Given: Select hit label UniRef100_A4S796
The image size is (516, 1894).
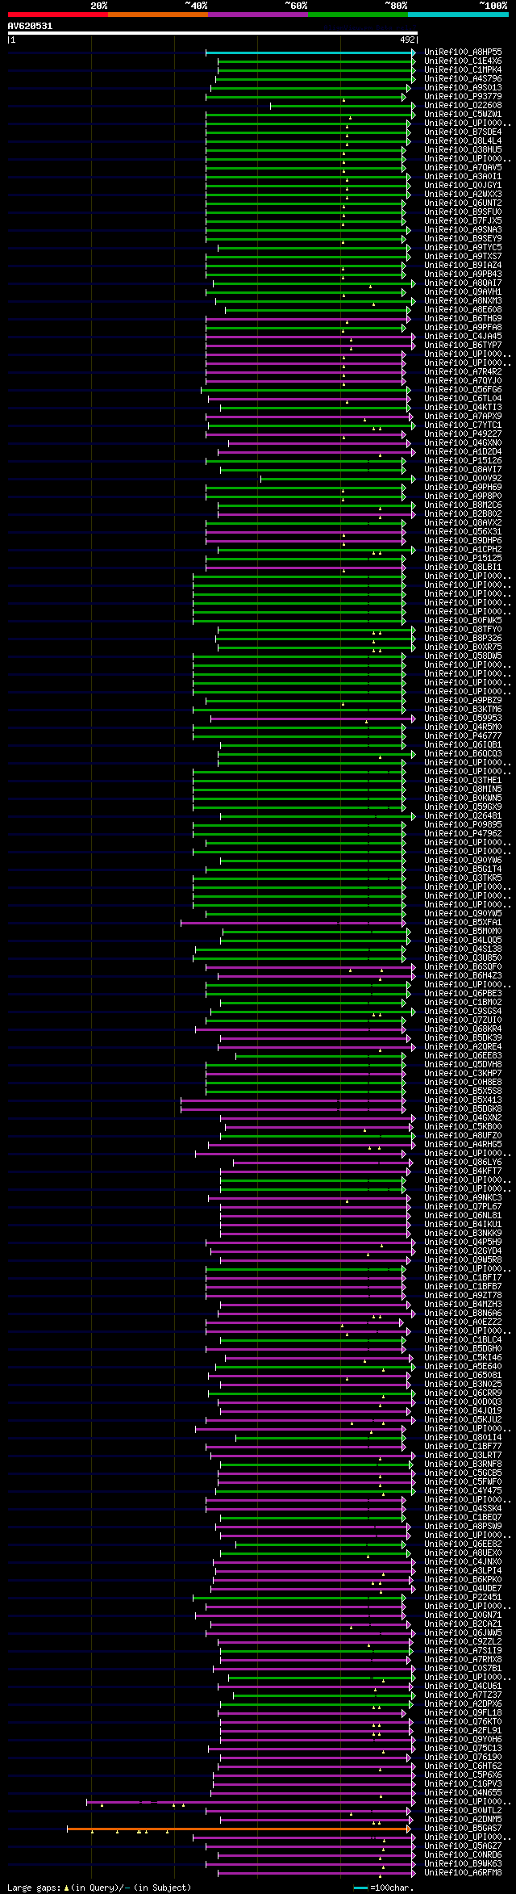Looking at the screenshot, I should pos(463,79).
